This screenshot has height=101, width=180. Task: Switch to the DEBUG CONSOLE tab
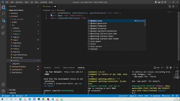69,68
